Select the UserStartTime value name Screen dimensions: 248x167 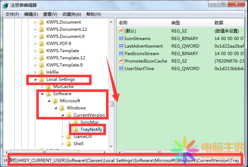tap(139, 69)
